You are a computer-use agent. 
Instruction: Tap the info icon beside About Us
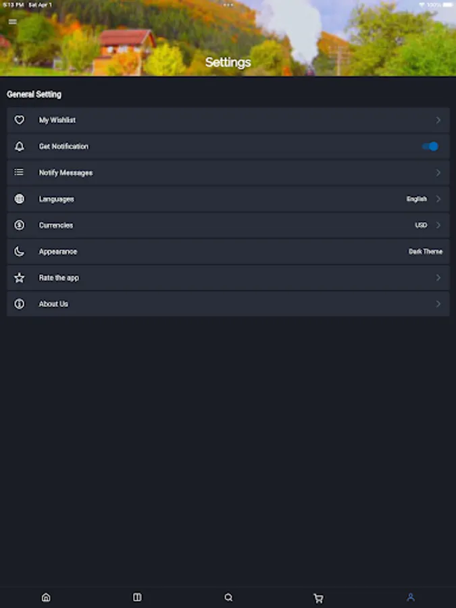pyautogui.click(x=20, y=304)
